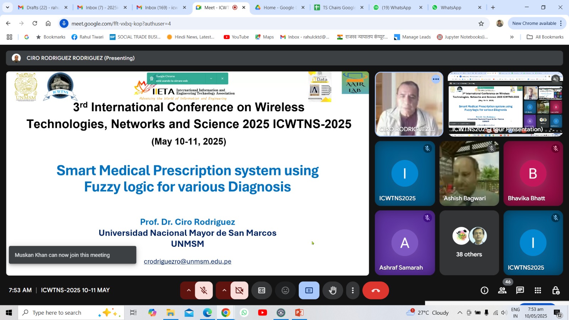This screenshot has width=569, height=320.
Task: Expand audio settings arrow beside microphone
Action: [x=188, y=290]
